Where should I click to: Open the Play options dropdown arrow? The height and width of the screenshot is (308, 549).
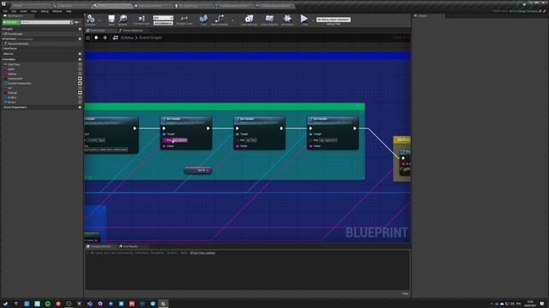click(313, 21)
